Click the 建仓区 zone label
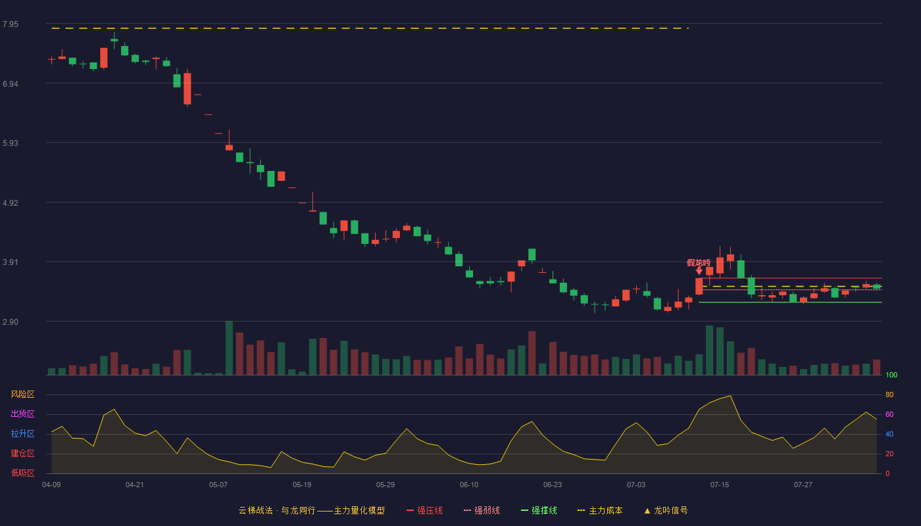This screenshot has width=921, height=526. (22, 454)
